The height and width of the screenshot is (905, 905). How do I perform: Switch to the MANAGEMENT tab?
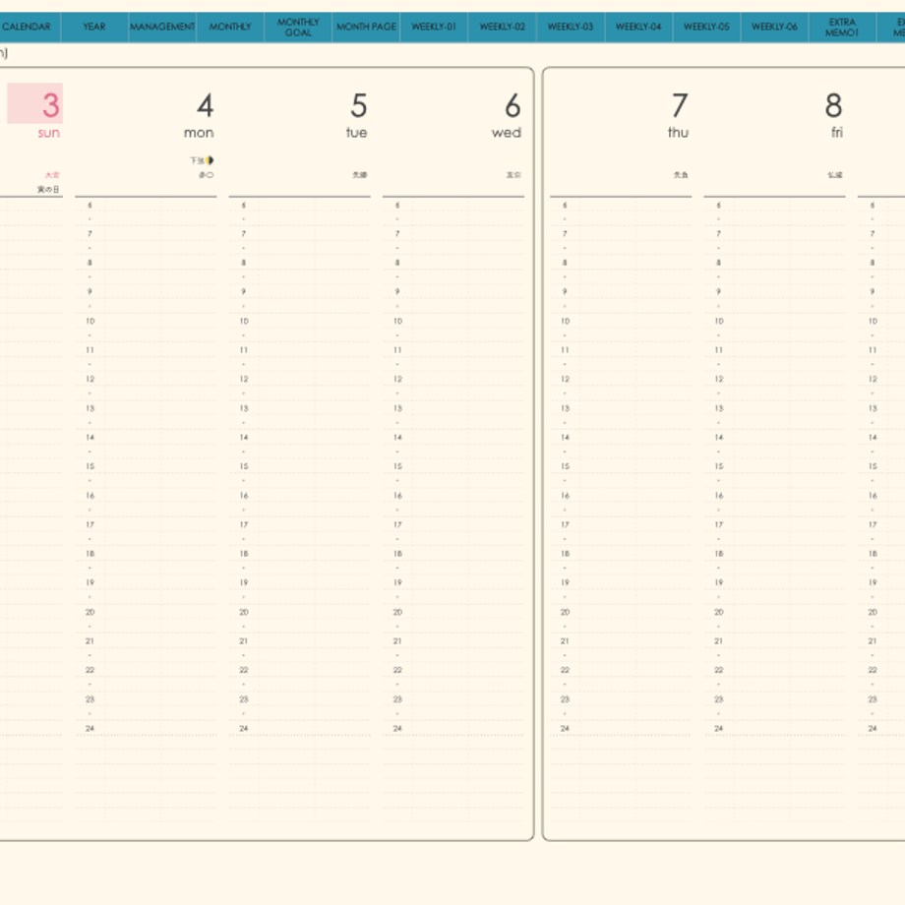click(162, 28)
